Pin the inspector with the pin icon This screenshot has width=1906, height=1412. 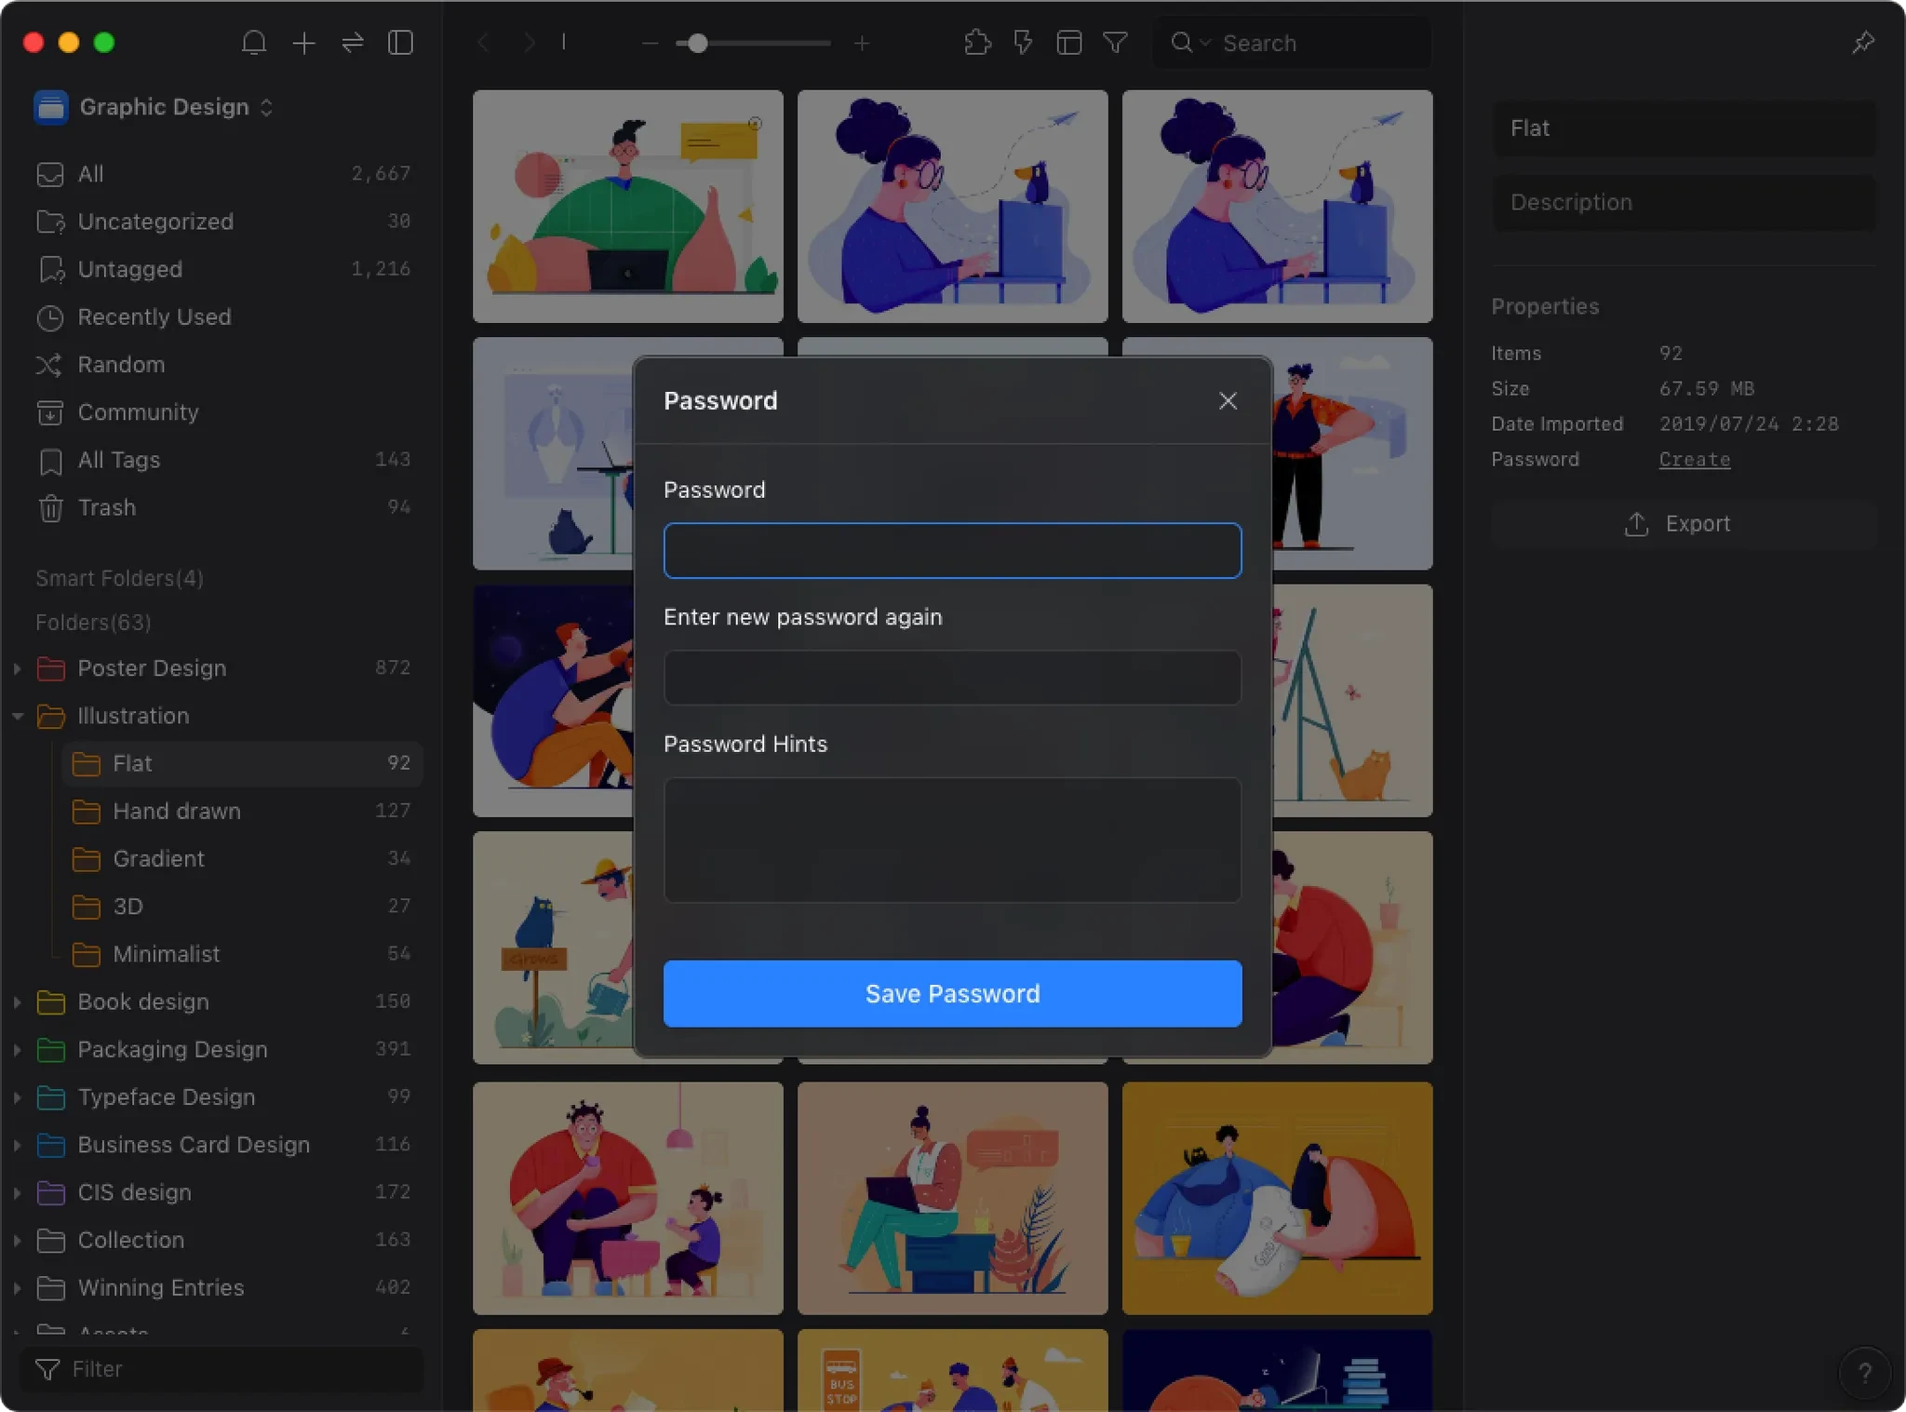pos(1863,43)
